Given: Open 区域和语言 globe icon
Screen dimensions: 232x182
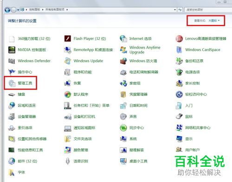Looking at the screenshot, I should point(12,106).
